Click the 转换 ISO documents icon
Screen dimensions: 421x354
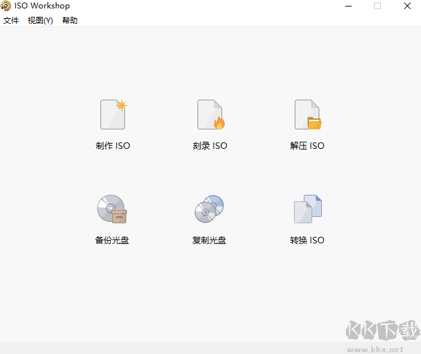pos(308,209)
